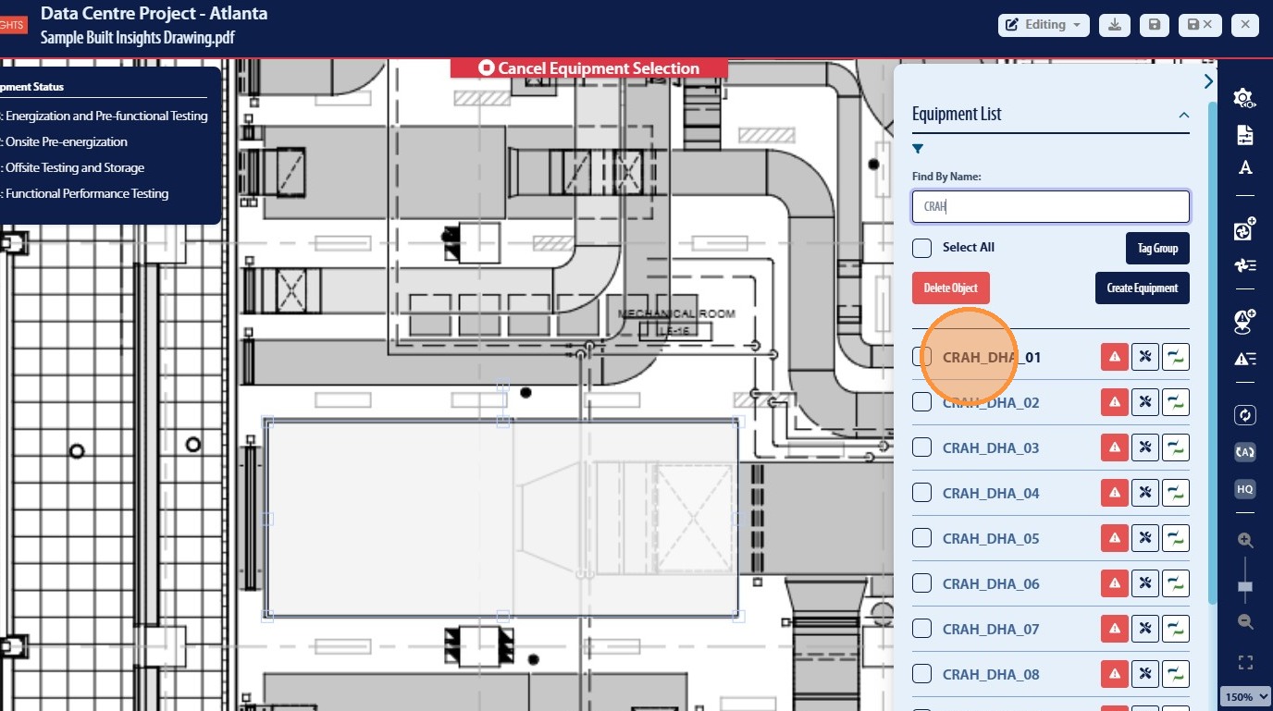
Task: Click the chart icon for CRAH_DHA_03
Action: pyautogui.click(x=1176, y=447)
